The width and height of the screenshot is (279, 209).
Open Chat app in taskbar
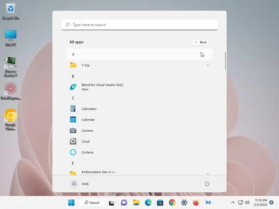pos(124,202)
